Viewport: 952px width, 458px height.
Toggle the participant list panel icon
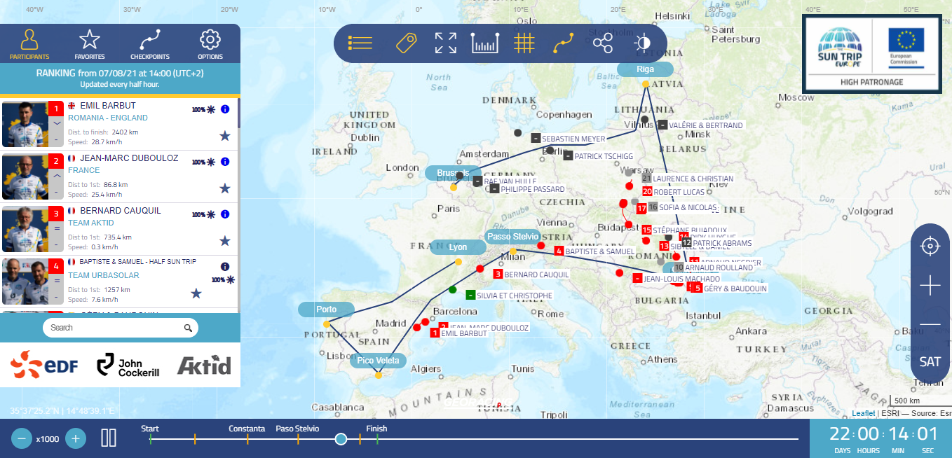tap(360, 43)
